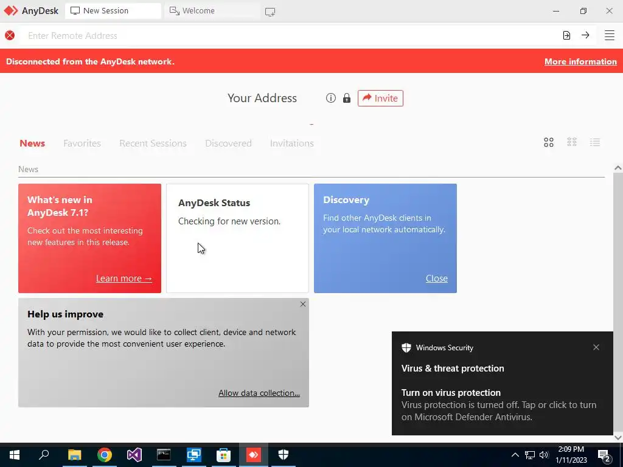
Task: Open the What's new in AnyDesk 7.1 card
Action: [90, 238]
